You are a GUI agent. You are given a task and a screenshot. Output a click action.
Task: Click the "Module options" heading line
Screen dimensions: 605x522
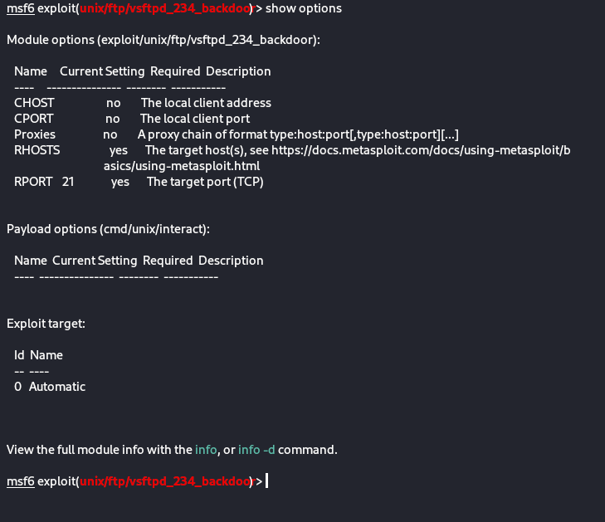coord(163,40)
